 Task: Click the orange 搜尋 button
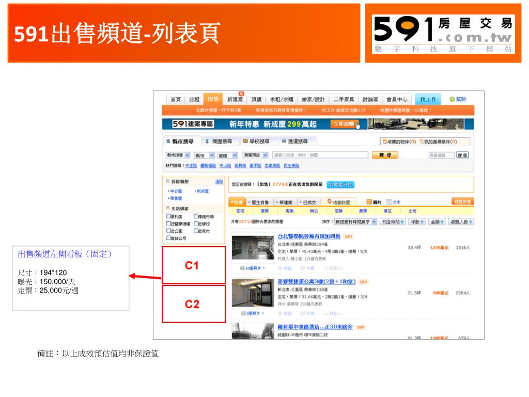[x=385, y=155]
